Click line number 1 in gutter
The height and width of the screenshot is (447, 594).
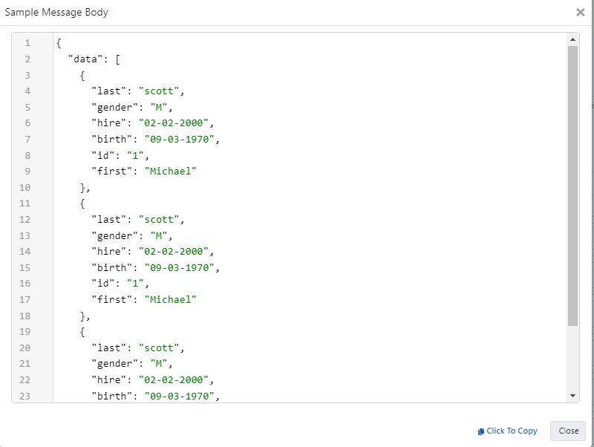click(x=27, y=43)
